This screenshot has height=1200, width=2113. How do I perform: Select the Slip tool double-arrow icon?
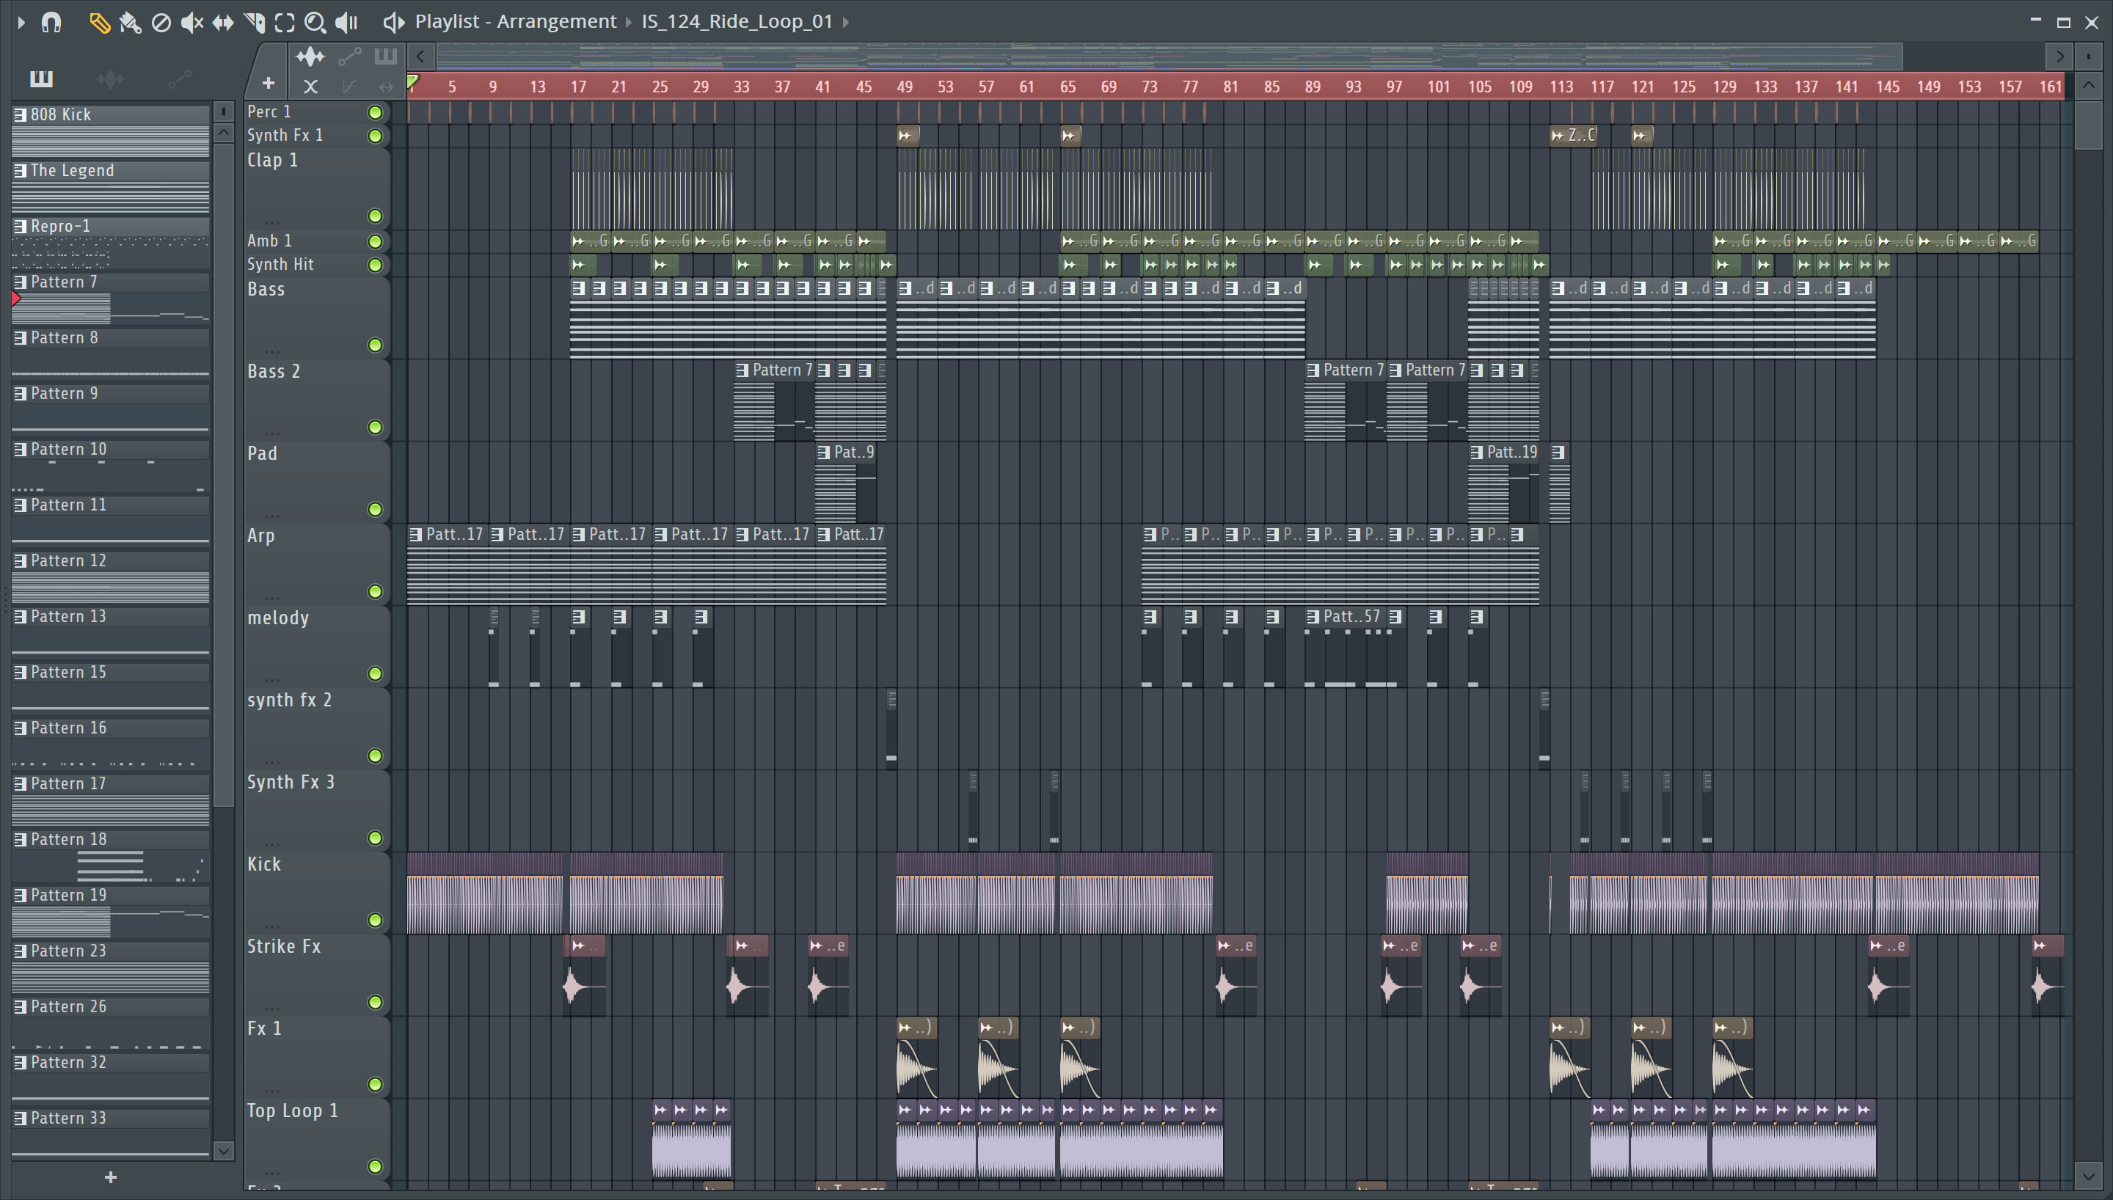point(222,22)
